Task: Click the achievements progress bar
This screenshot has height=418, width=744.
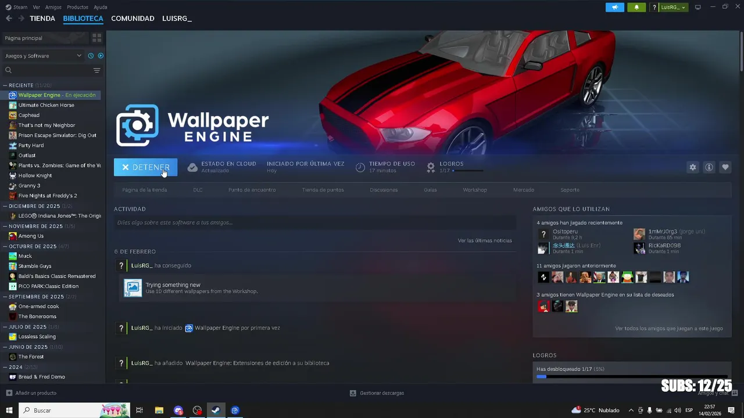Action: 632,377
